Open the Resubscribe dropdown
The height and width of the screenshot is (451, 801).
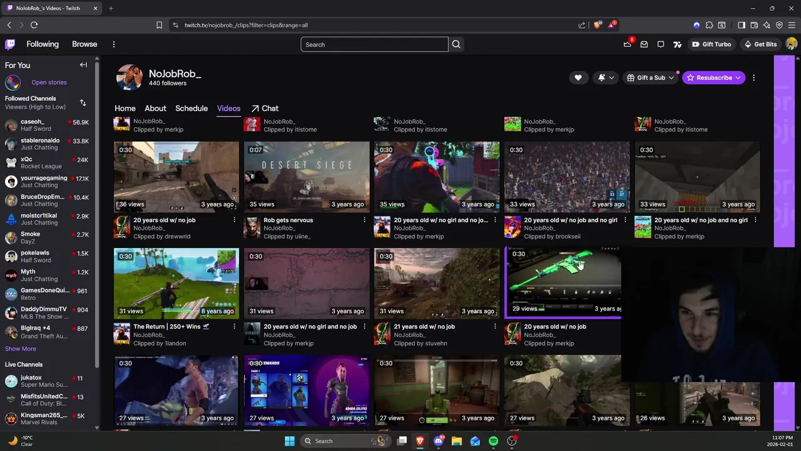pyautogui.click(x=713, y=78)
